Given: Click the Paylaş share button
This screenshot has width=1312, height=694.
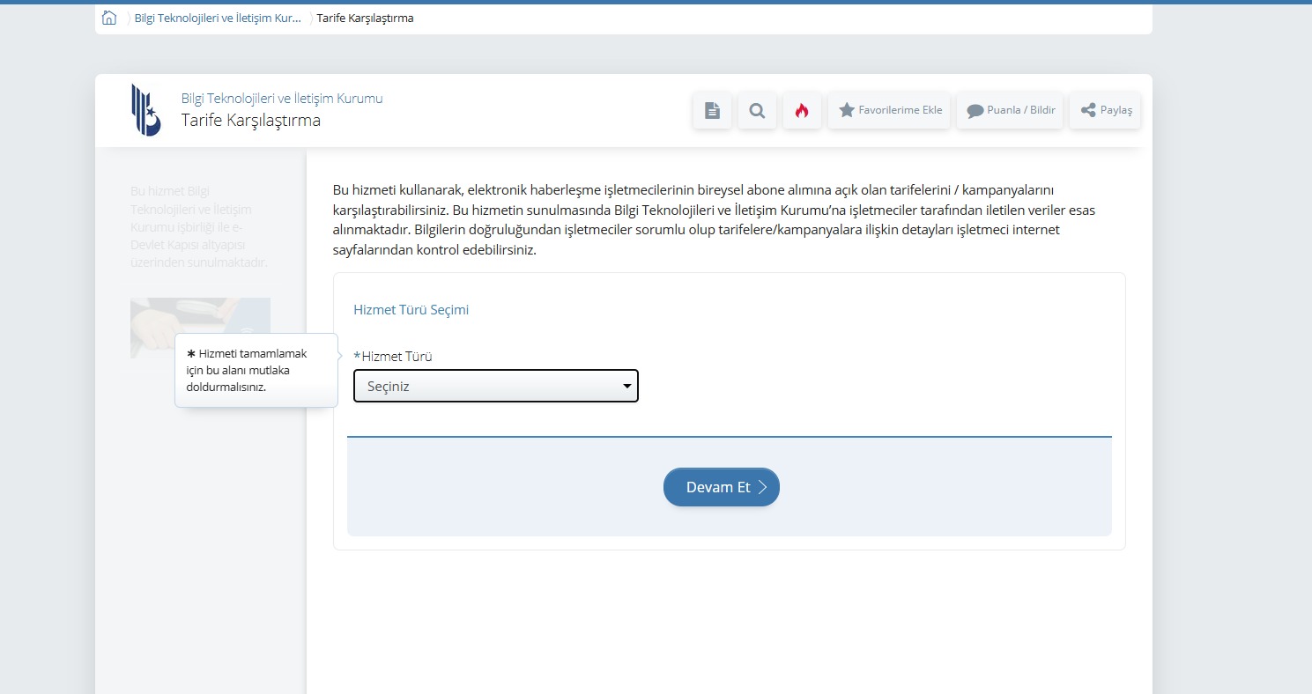Looking at the screenshot, I should [x=1105, y=111].
